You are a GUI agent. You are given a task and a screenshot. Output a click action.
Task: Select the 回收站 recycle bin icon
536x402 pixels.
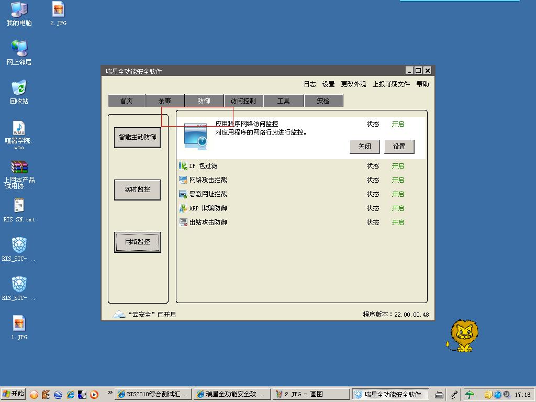coord(19,87)
